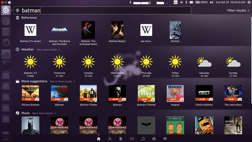The width and height of the screenshot is (252, 142).
Task: Open the Home lens icon
Action: click(99, 139)
